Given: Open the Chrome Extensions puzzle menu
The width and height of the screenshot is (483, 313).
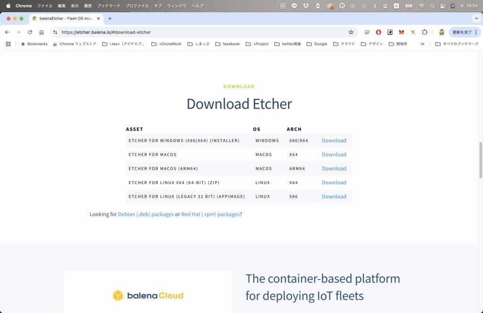Looking at the screenshot, I should 425,32.
